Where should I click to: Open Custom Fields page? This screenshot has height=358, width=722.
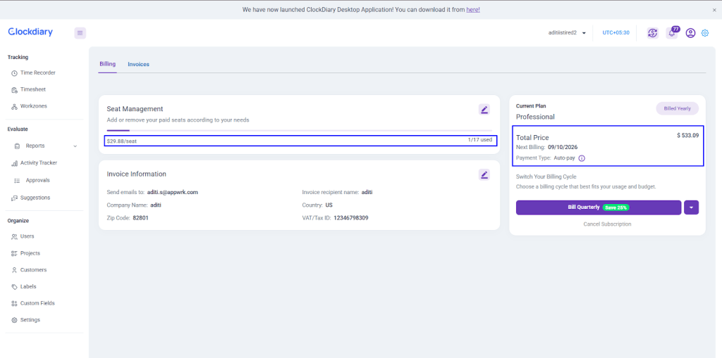click(37, 303)
